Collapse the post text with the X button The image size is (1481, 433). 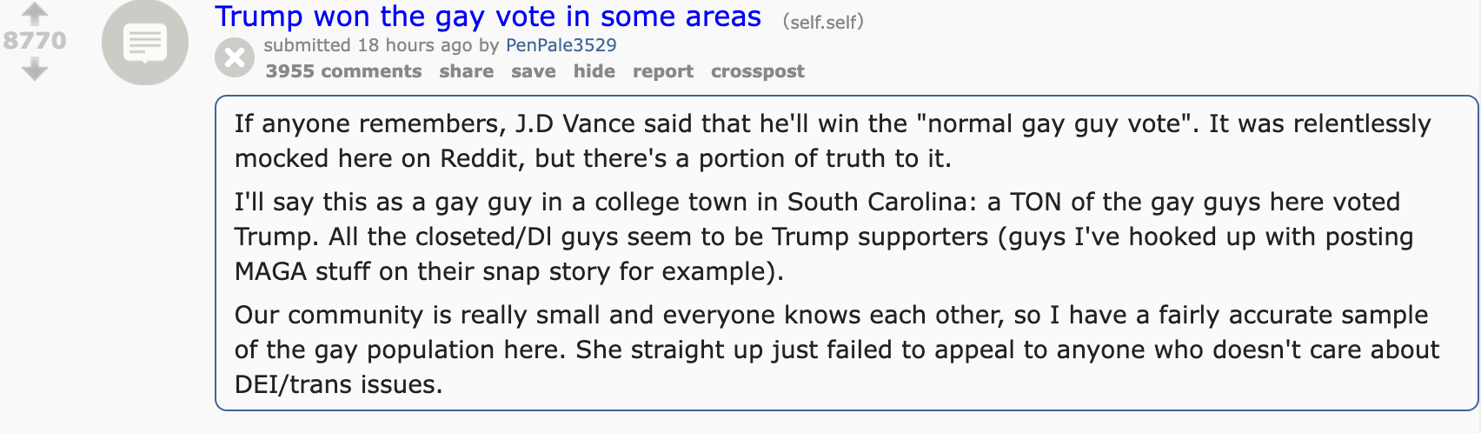click(235, 58)
